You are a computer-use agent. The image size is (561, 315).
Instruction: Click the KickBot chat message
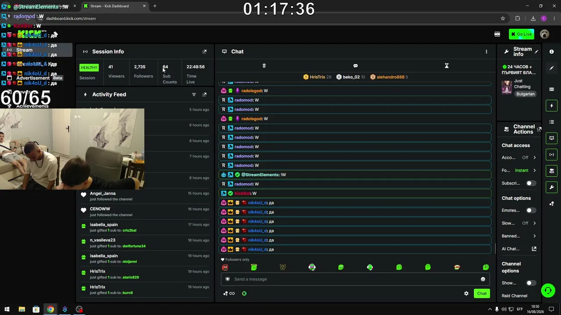(355, 193)
